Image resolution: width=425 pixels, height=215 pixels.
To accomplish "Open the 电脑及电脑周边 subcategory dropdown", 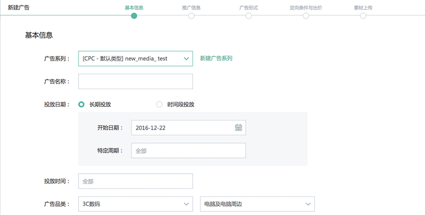I will [257, 204].
